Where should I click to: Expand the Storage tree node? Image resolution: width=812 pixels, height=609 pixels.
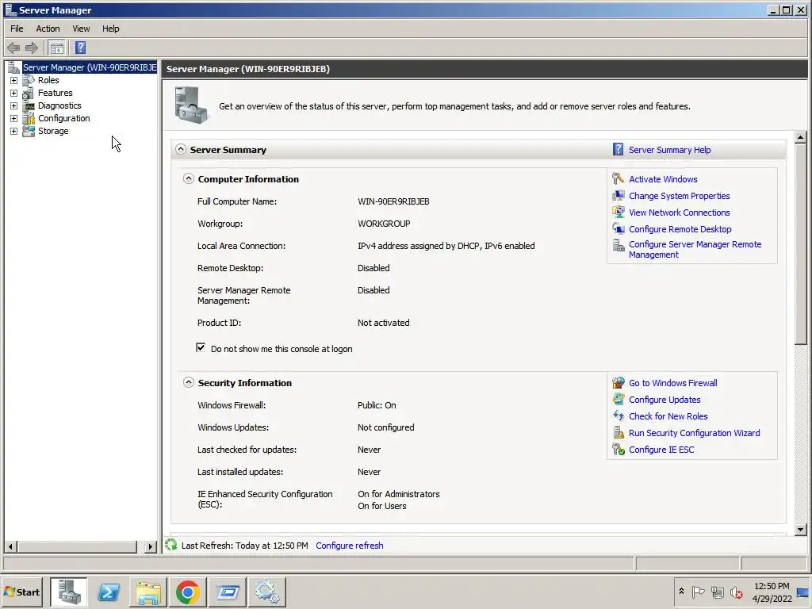pos(14,131)
